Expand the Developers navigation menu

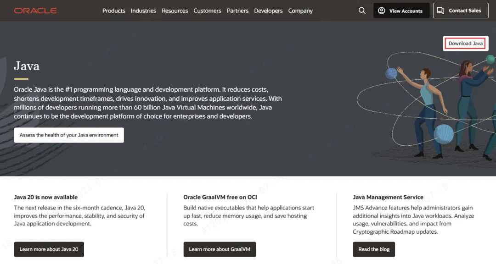coord(268,11)
